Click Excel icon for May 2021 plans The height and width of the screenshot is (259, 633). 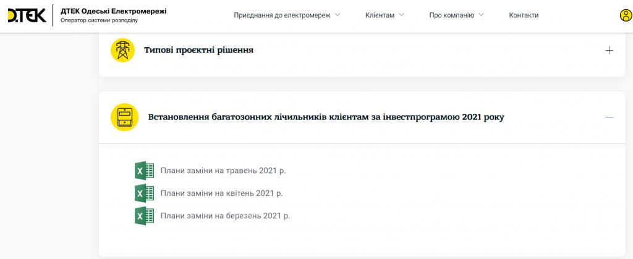(x=144, y=171)
